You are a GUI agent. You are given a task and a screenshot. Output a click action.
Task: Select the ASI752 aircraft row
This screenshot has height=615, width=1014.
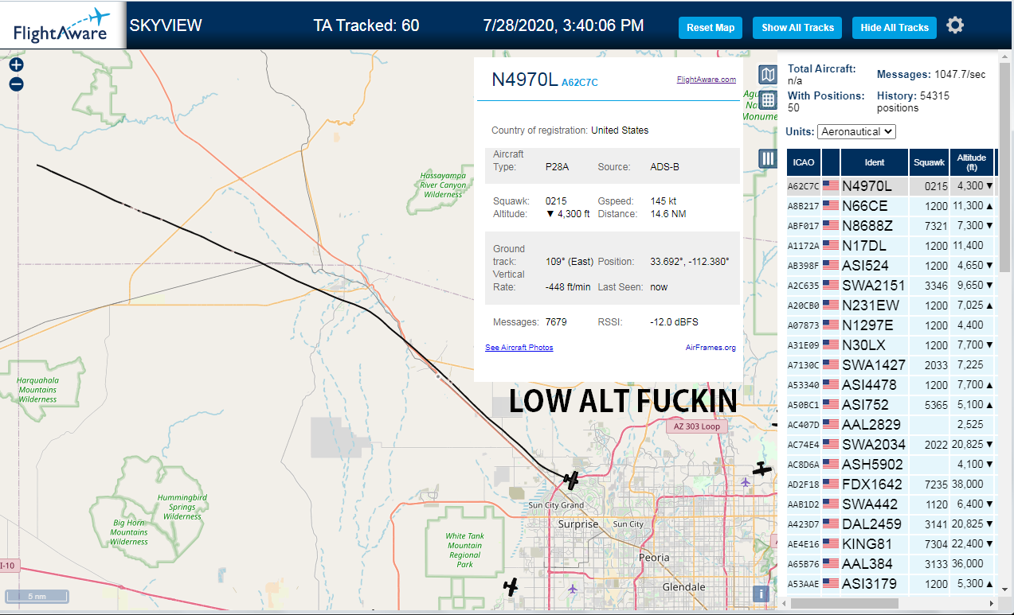(x=891, y=404)
